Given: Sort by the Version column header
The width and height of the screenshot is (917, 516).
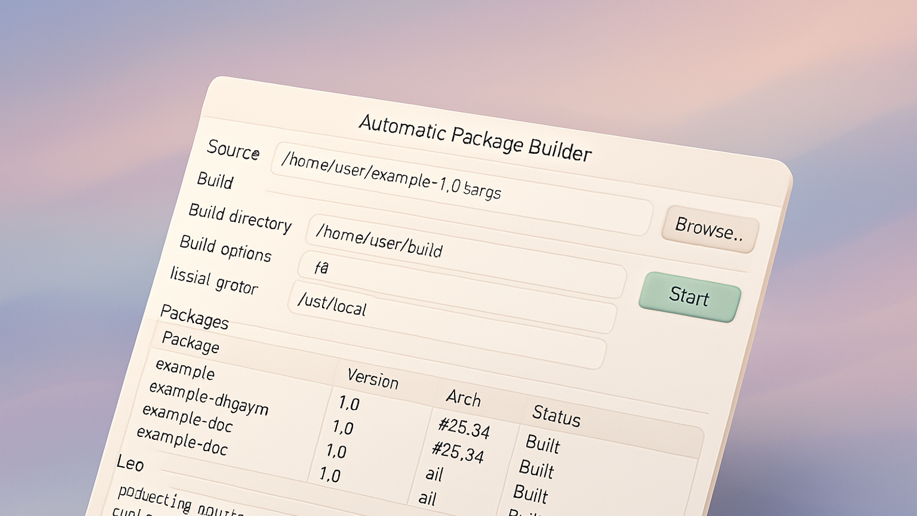Looking at the screenshot, I should [x=373, y=379].
